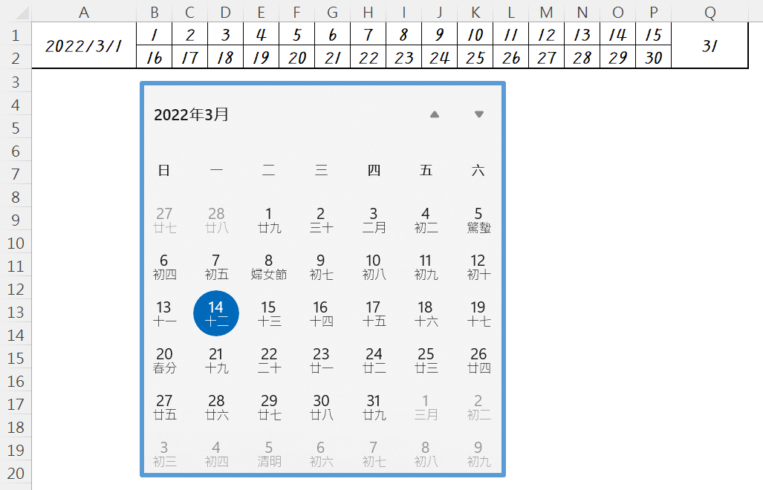Pick March 15 十三

269,313
